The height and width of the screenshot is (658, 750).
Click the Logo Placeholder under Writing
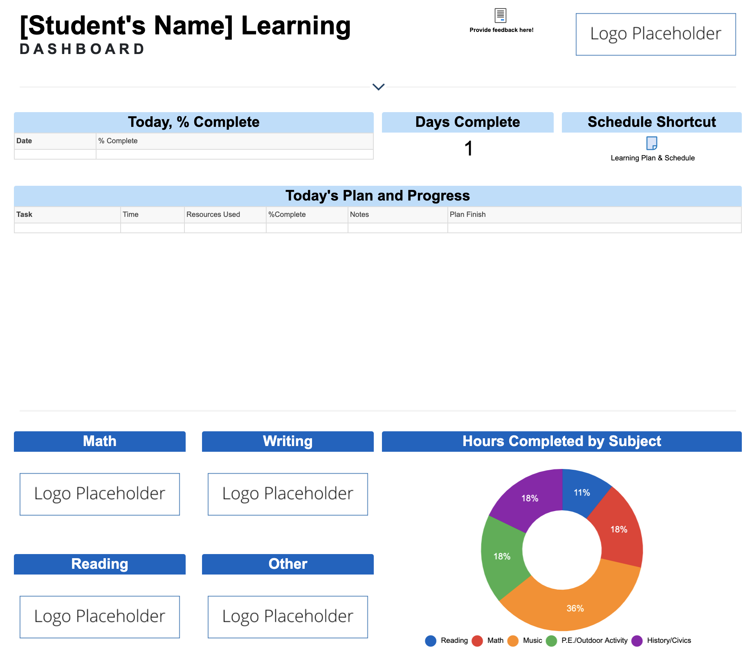pyautogui.click(x=287, y=494)
